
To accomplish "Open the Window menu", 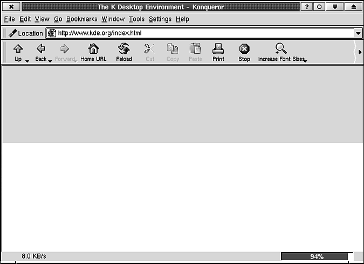I will pos(113,19).
